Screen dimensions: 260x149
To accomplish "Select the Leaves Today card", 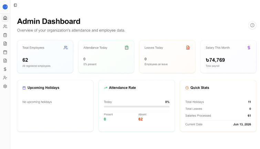I will [x=167, y=57].
